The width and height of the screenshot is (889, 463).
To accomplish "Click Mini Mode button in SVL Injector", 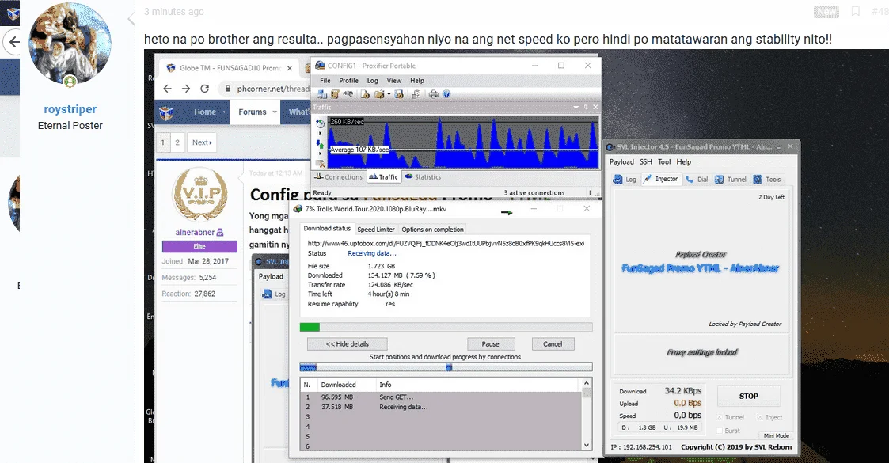I will [x=776, y=436].
